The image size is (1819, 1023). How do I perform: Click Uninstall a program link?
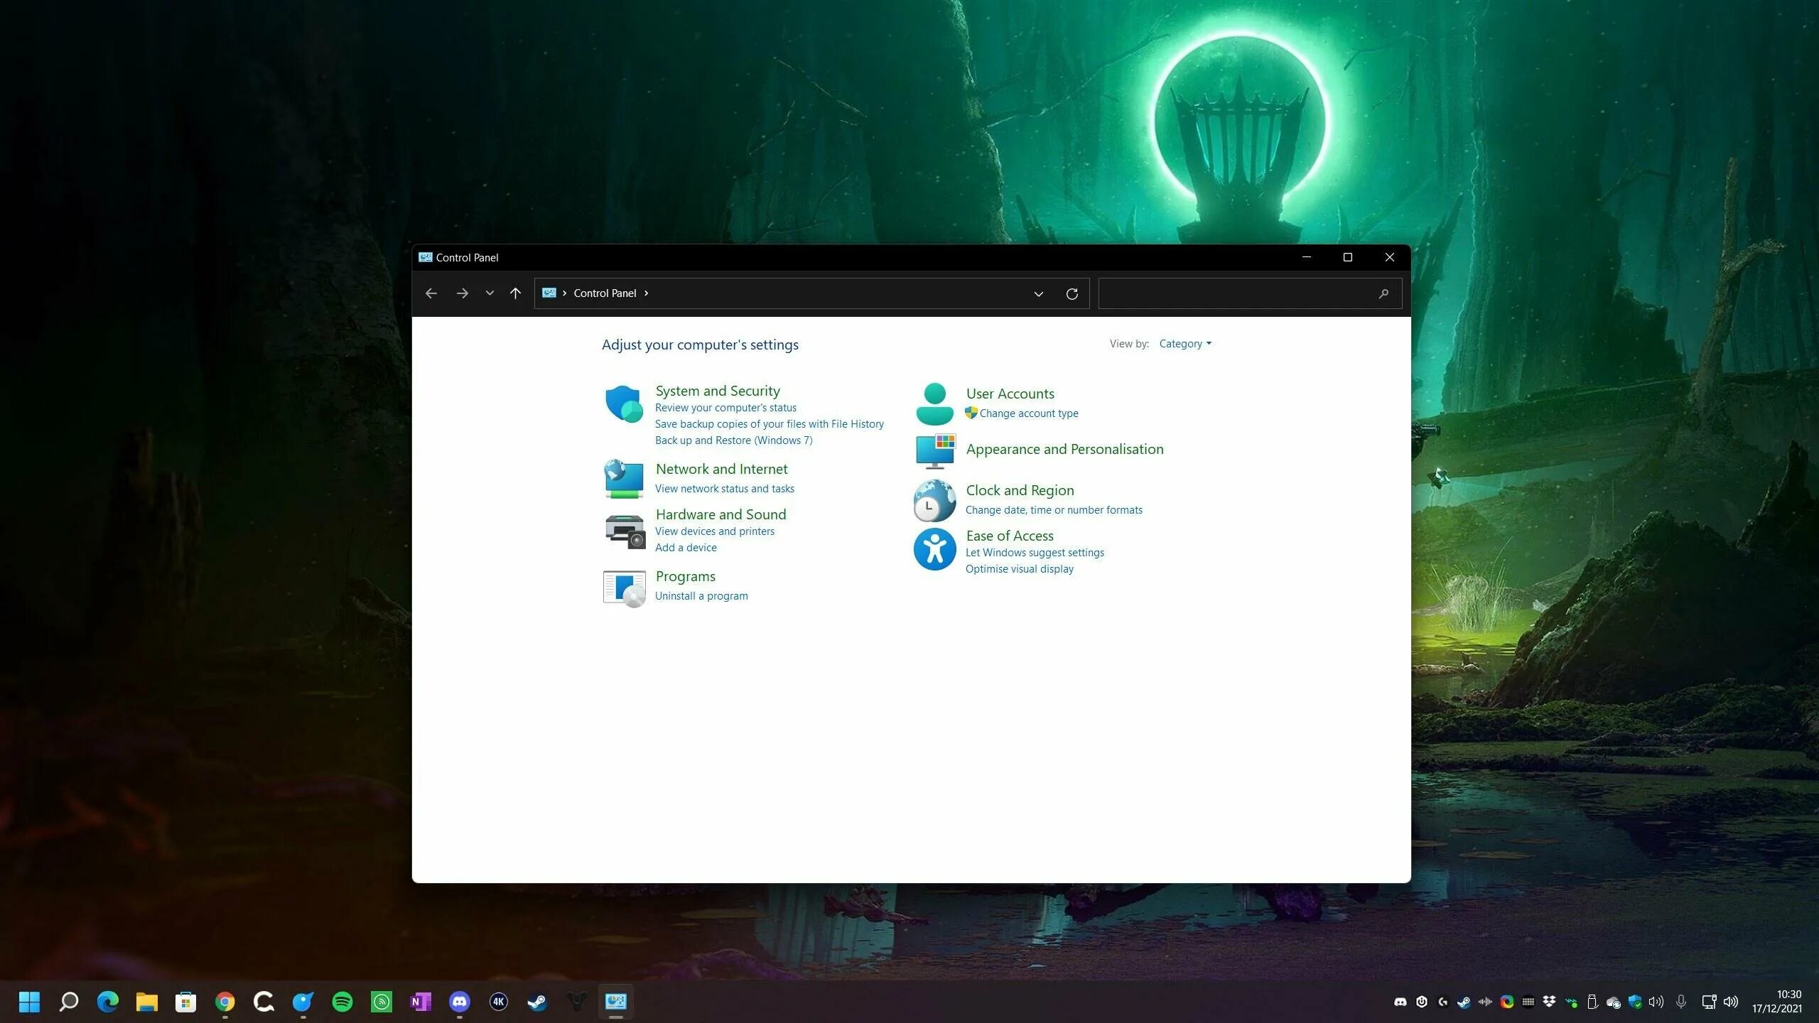[x=701, y=595]
